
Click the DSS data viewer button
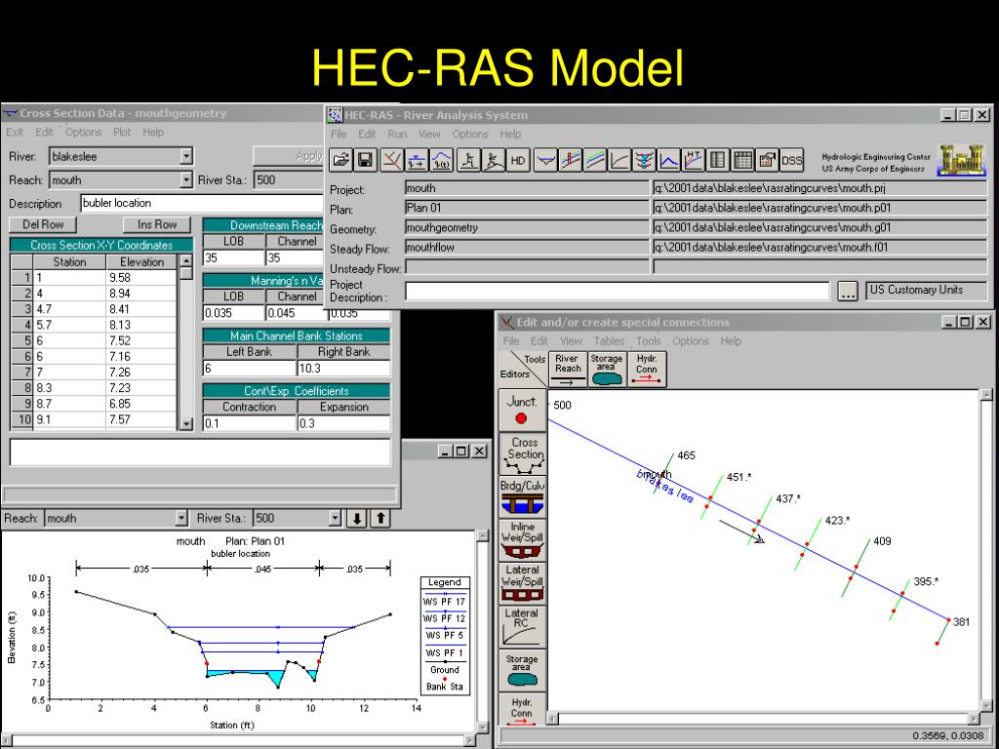pyautogui.click(x=792, y=161)
